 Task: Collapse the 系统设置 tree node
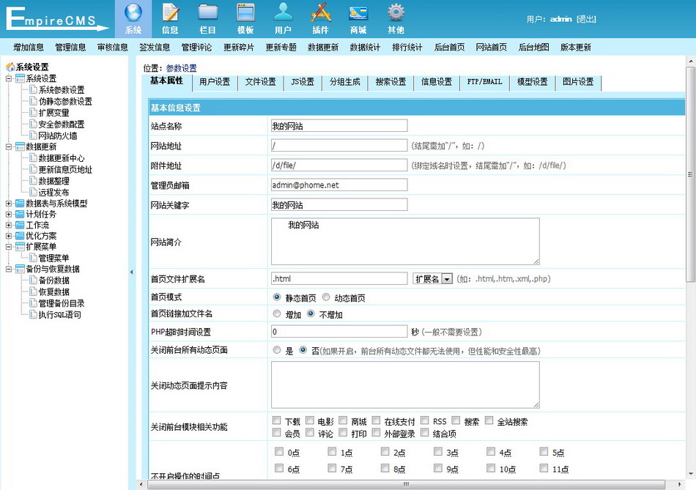tap(9, 78)
